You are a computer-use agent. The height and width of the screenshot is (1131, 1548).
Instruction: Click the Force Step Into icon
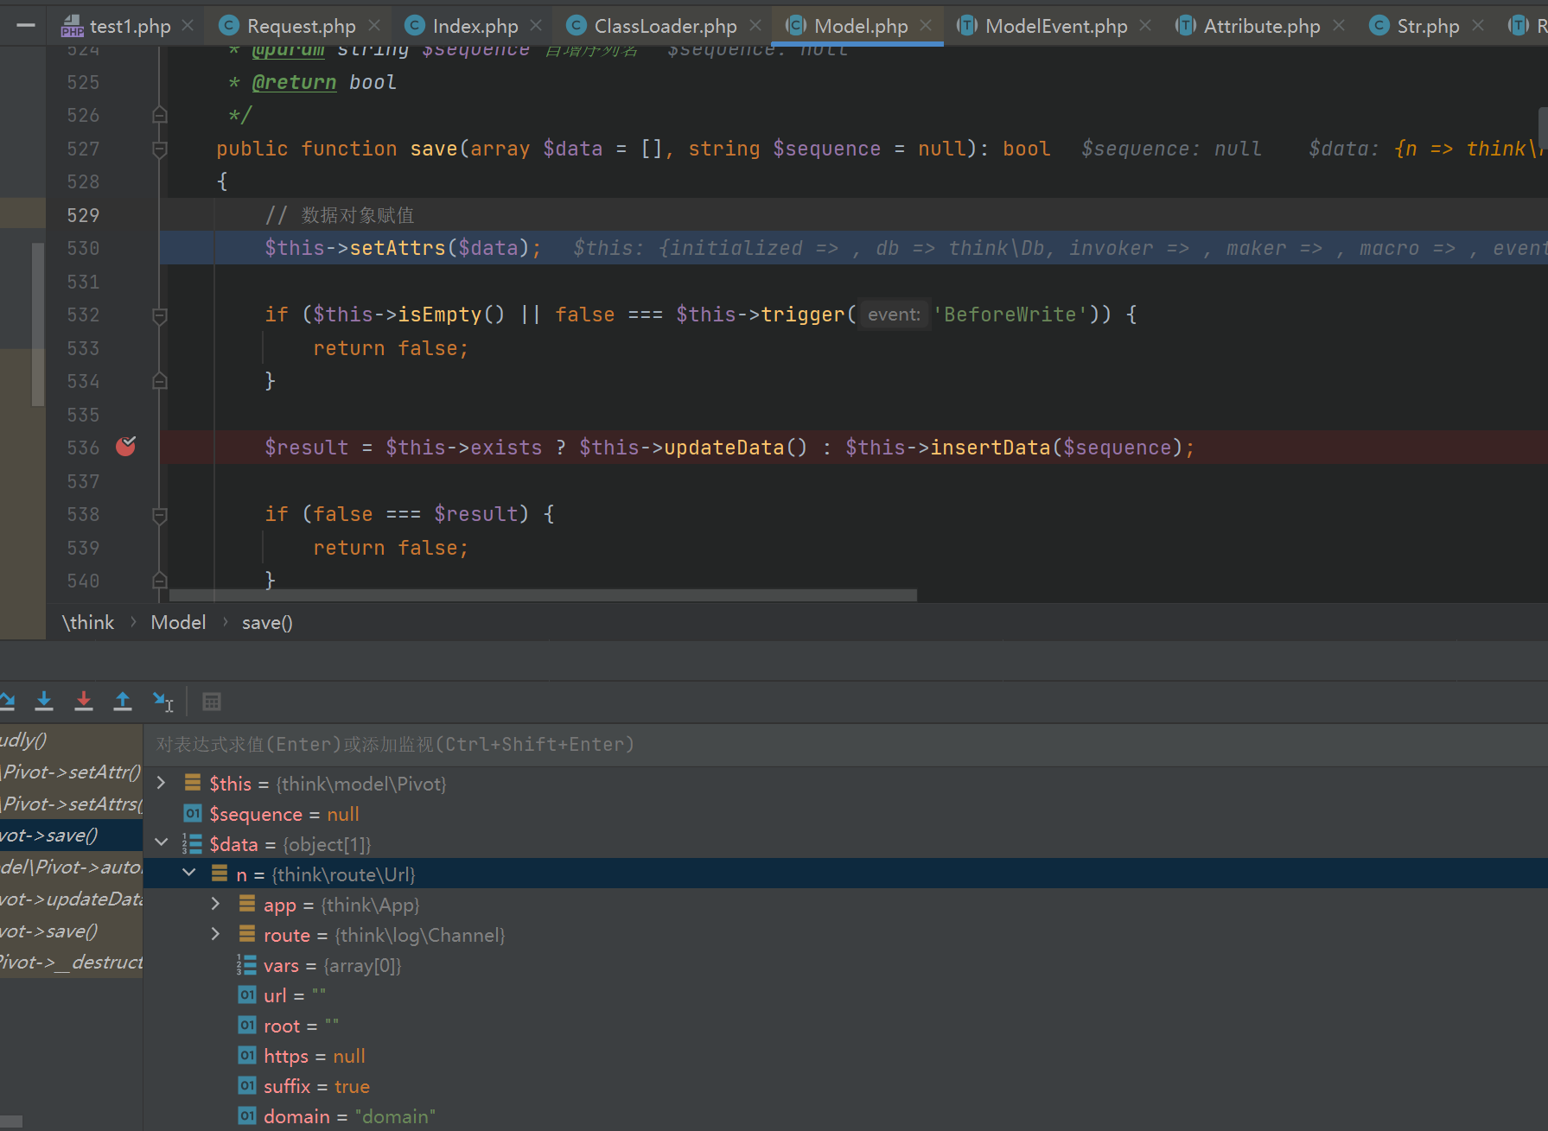[84, 701]
